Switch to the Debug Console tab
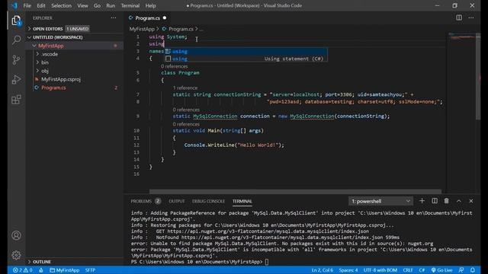Screen dimensions: 488x274 208,201
